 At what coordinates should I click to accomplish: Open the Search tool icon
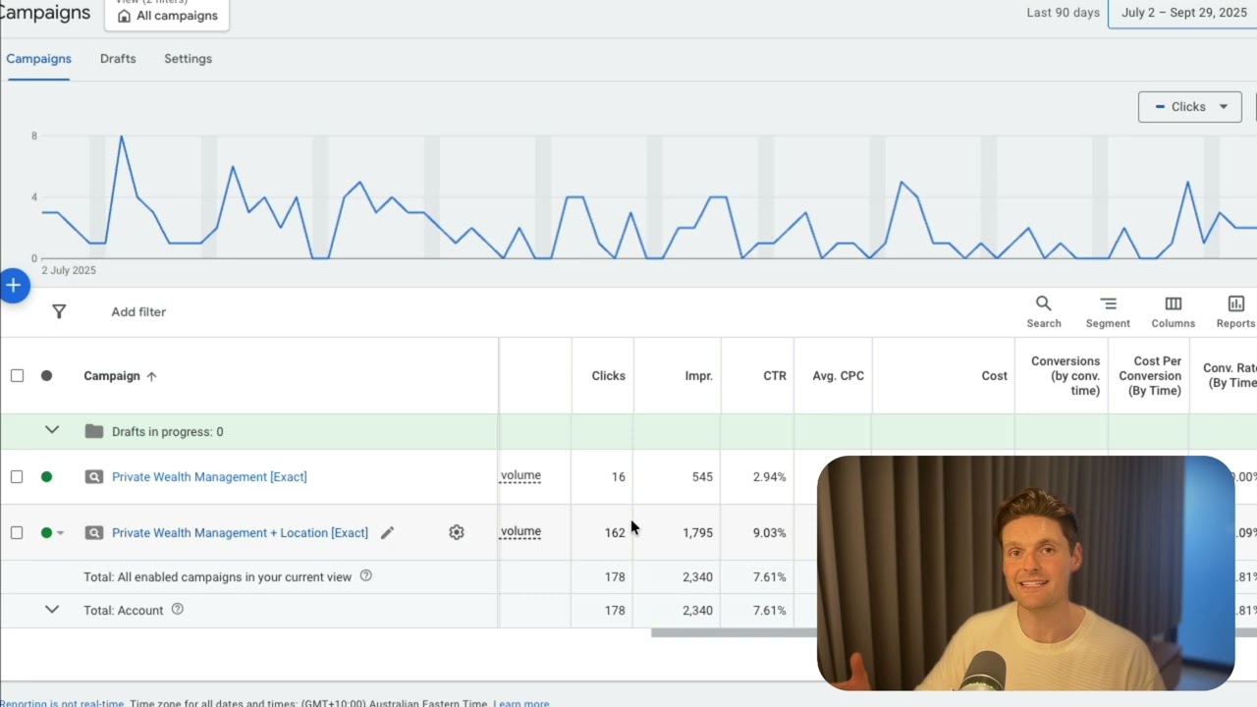pyautogui.click(x=1044, y=311)
